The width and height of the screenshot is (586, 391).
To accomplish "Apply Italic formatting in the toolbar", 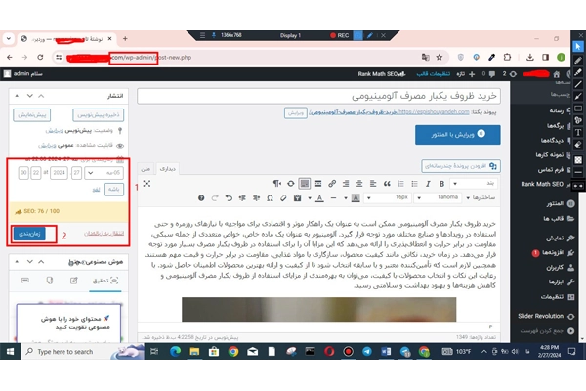I will (428, 184).
